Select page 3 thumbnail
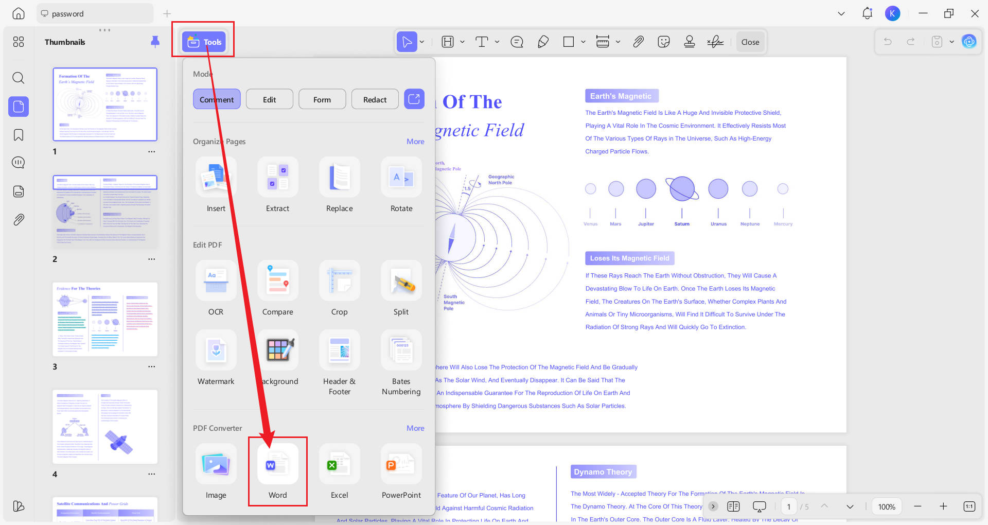 coord(105,319)
